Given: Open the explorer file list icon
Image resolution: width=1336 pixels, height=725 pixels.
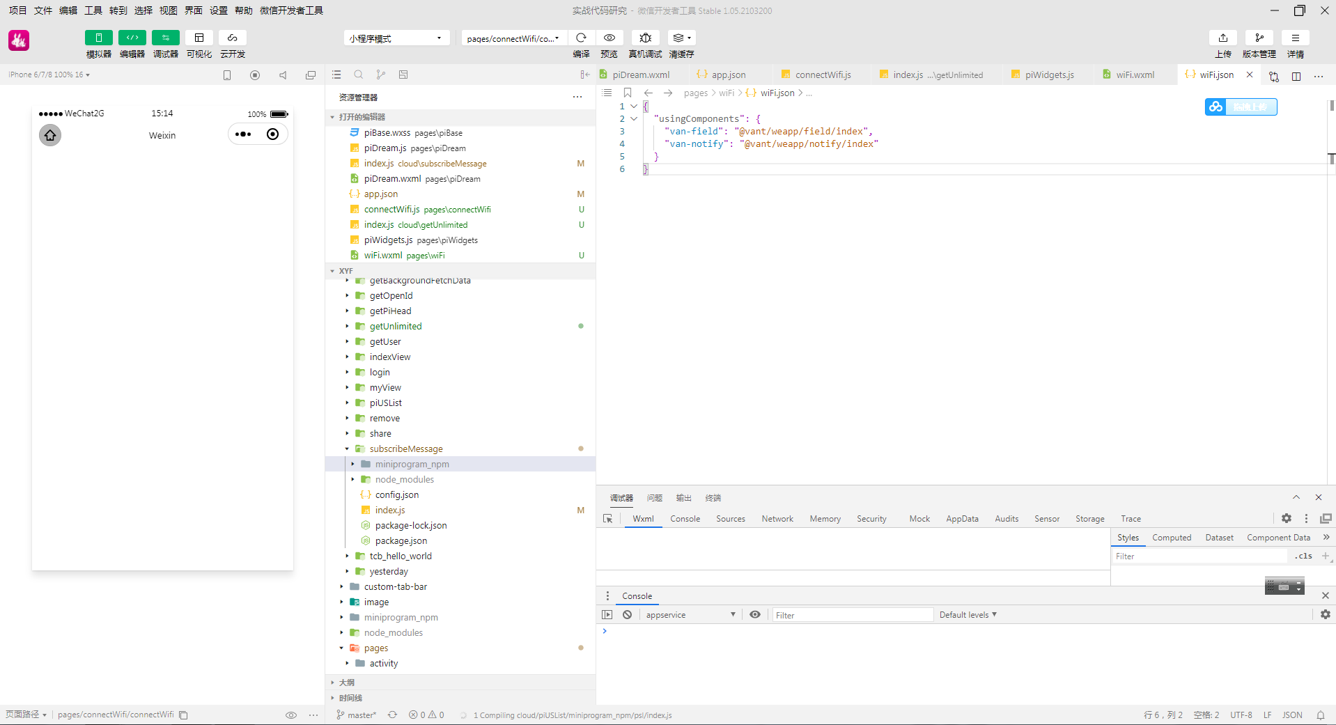Looking at the screenshot, I should click(x=336, y=75).
